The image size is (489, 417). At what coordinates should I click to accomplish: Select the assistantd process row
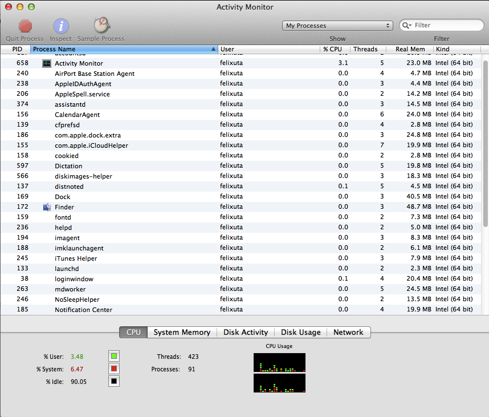(x=241, y=104)
